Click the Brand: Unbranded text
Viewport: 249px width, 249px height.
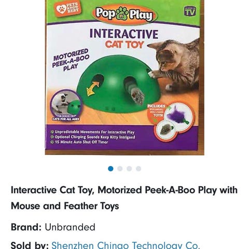53,227
